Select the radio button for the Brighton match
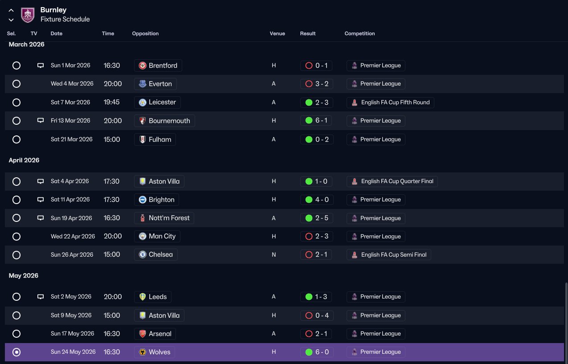This screenshot has width=568, height=364. point(16,200)
